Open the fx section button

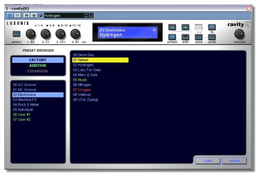[x=212, y=27]
